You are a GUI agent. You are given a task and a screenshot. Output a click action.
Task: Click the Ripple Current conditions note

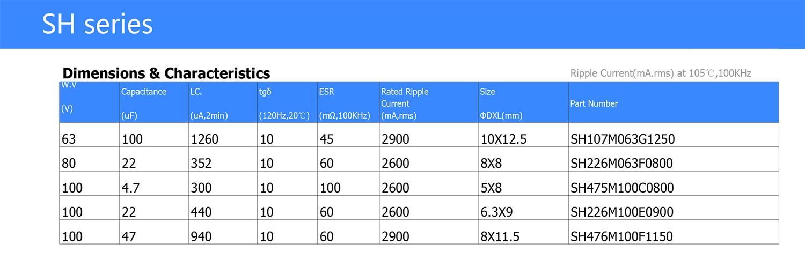click(x=660, y=73)
